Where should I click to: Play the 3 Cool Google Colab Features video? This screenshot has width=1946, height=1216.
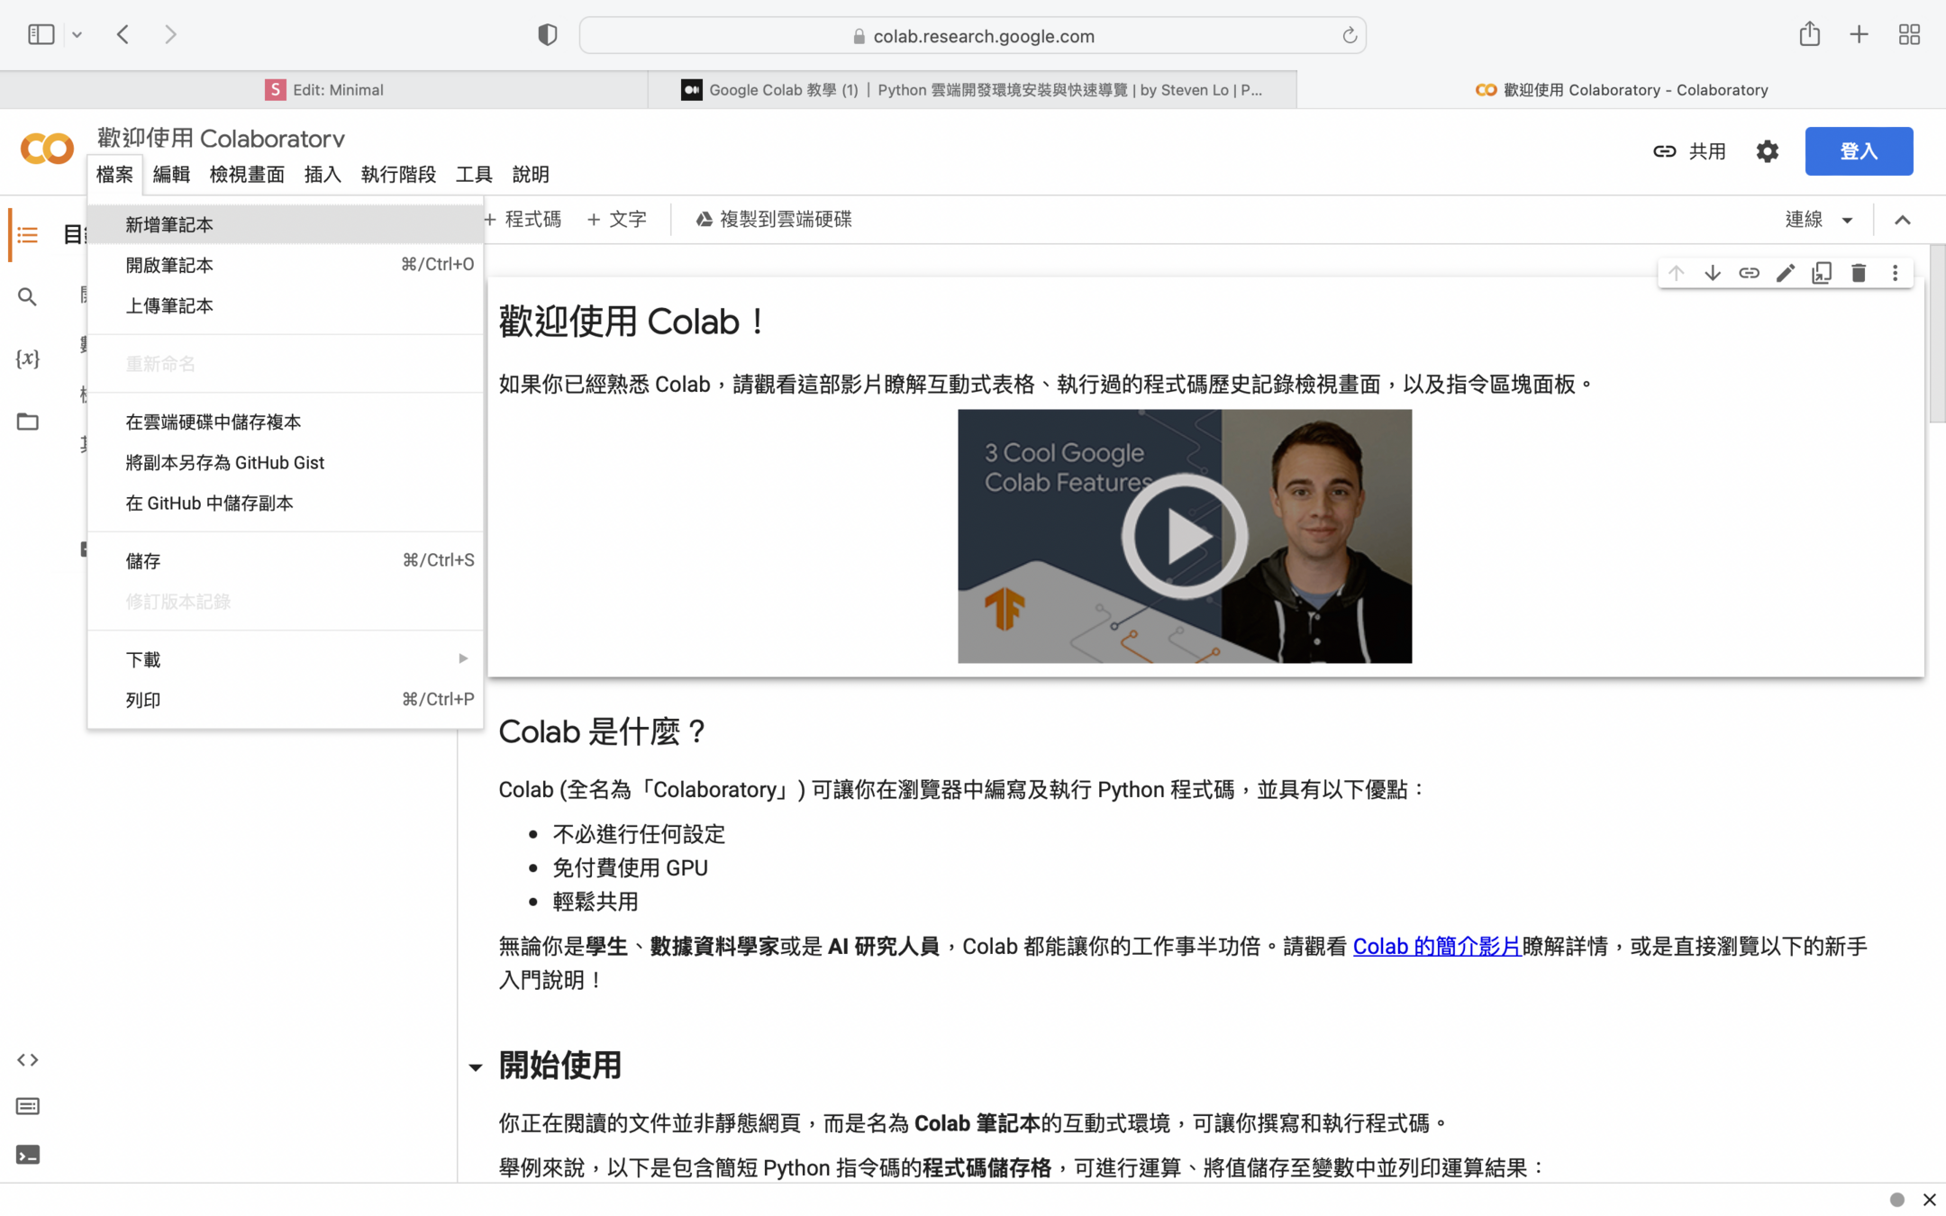[x=1184, y=537]
